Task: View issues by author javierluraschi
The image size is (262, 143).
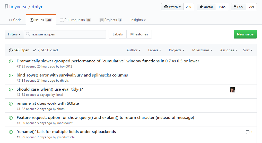Action: [x=66, y=137]
